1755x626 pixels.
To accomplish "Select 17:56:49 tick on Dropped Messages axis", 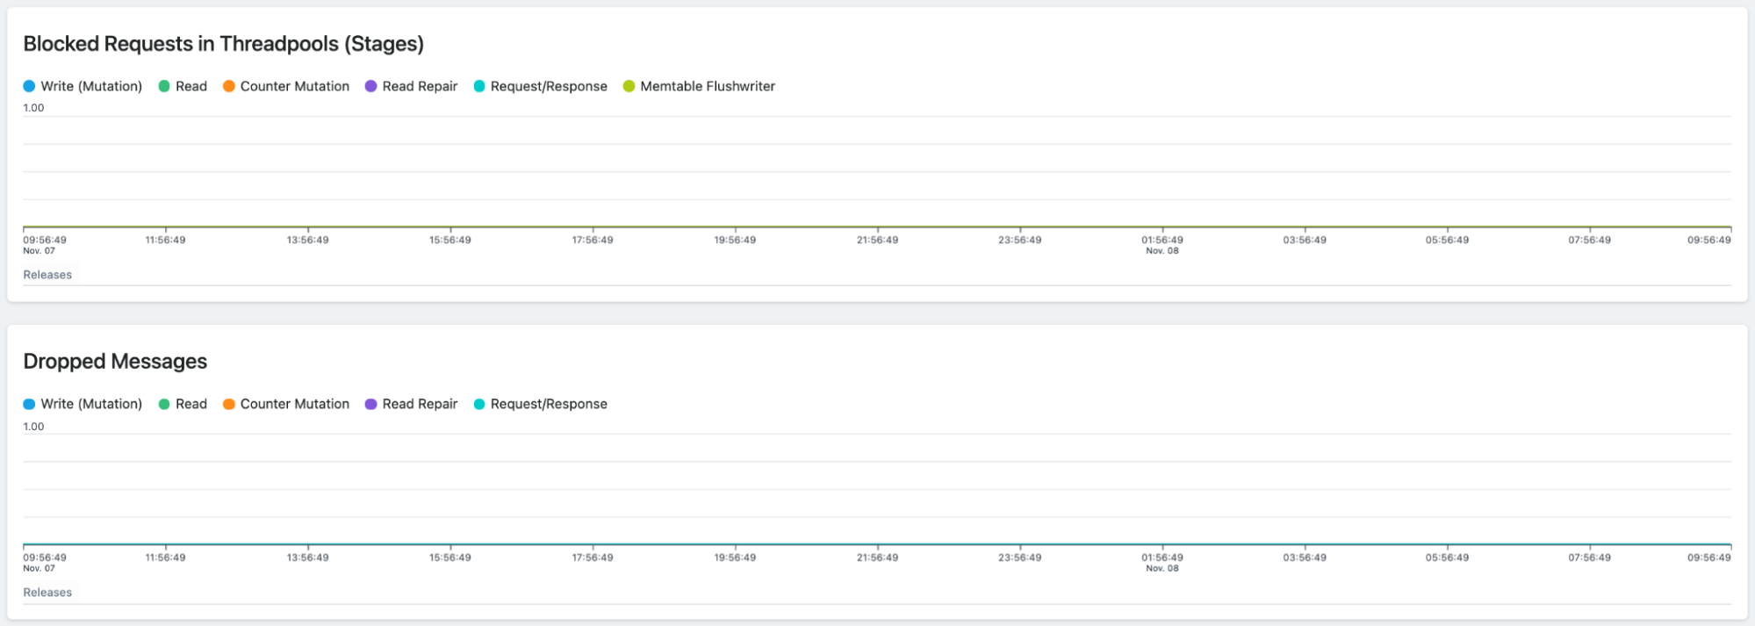I will point(593,558).
